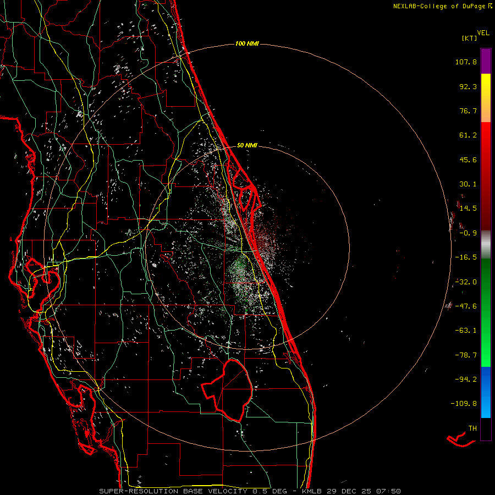This screenshot has width=495, height=495.
Task: Click the blue segment of color bar
Action: (486, 392)
